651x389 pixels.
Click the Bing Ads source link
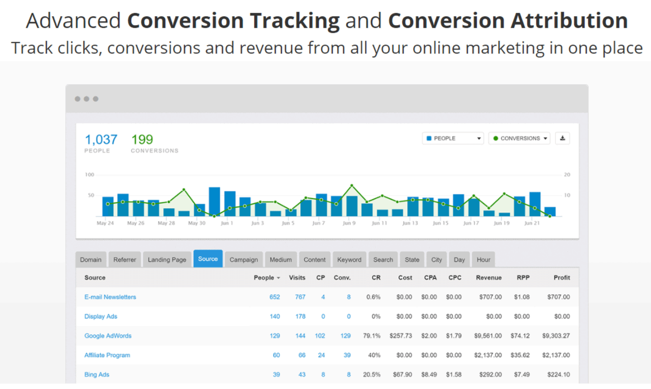click(x=97, y=375)
